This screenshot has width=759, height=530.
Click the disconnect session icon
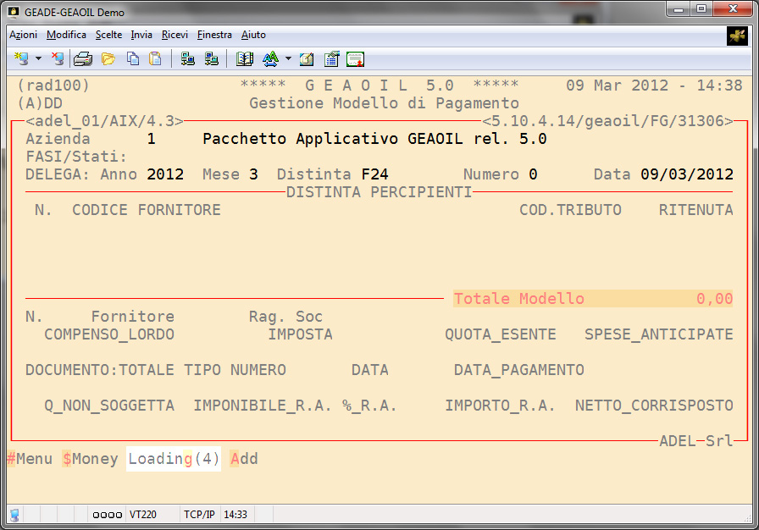click(x=57, y=59)
